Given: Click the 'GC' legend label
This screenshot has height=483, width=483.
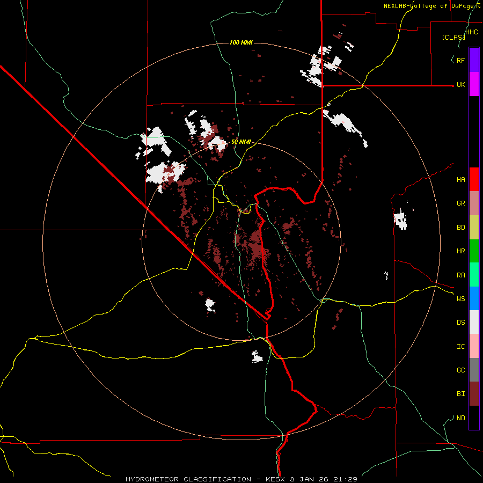Looking at the screenshot, I should [461, 370].
